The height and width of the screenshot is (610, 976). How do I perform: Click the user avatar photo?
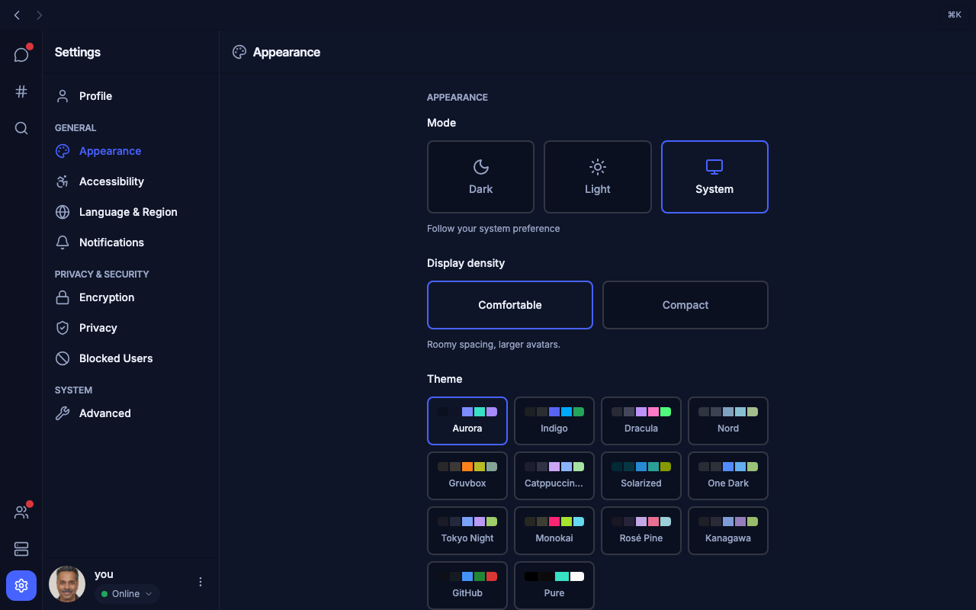(67, 584)
